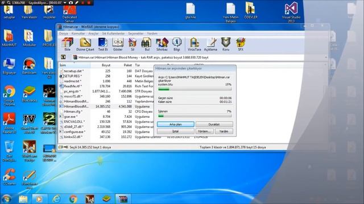Viewport: 364px width, 204px height.
Task: Pause extraction with the Duraklat button
Action: [x=214, y=125]
